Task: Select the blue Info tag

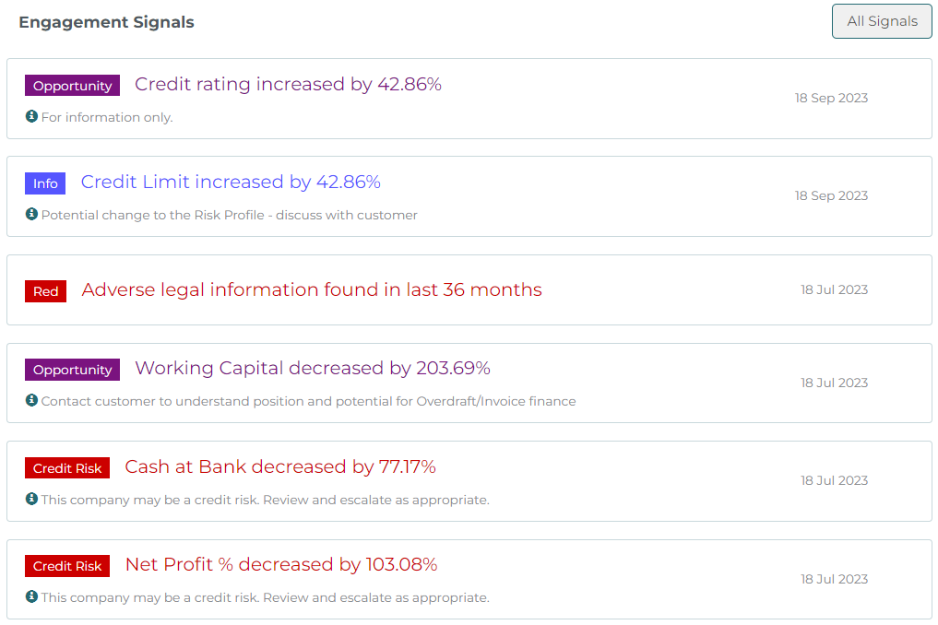Action: point(45,183)
